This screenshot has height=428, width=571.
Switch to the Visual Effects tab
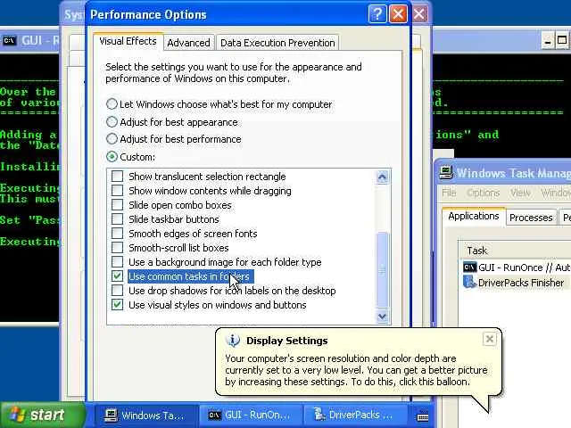coord(128,41)
